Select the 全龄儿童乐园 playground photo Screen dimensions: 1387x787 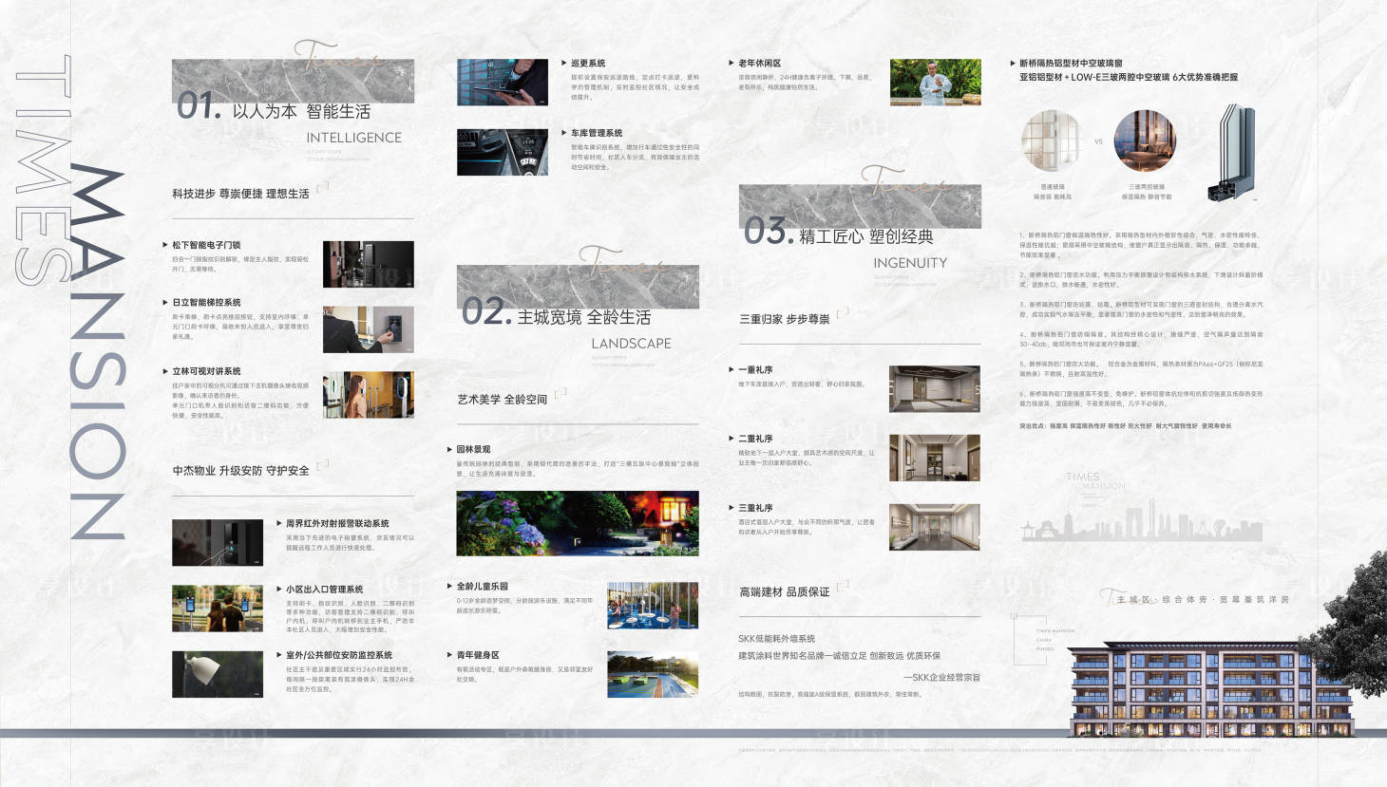653,605
